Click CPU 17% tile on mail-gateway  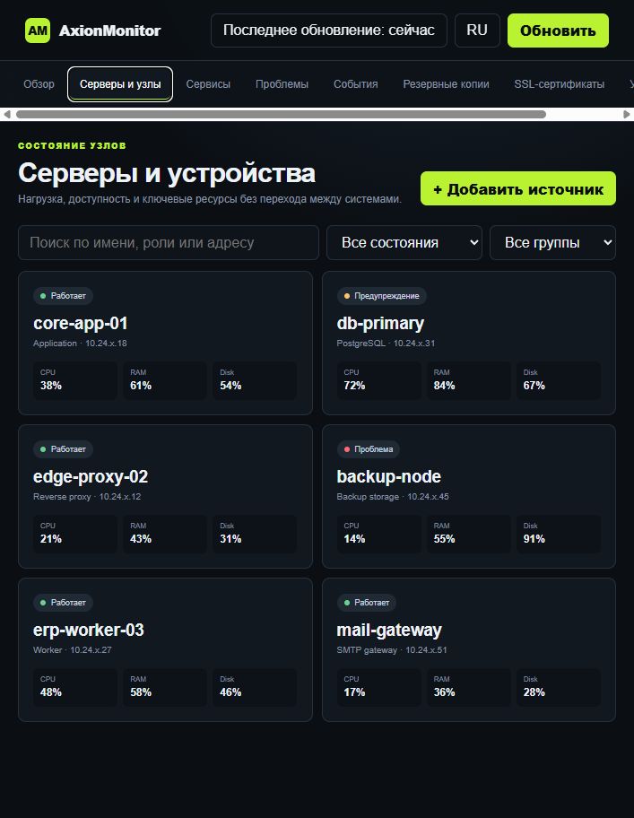click(x=379, y=687)
